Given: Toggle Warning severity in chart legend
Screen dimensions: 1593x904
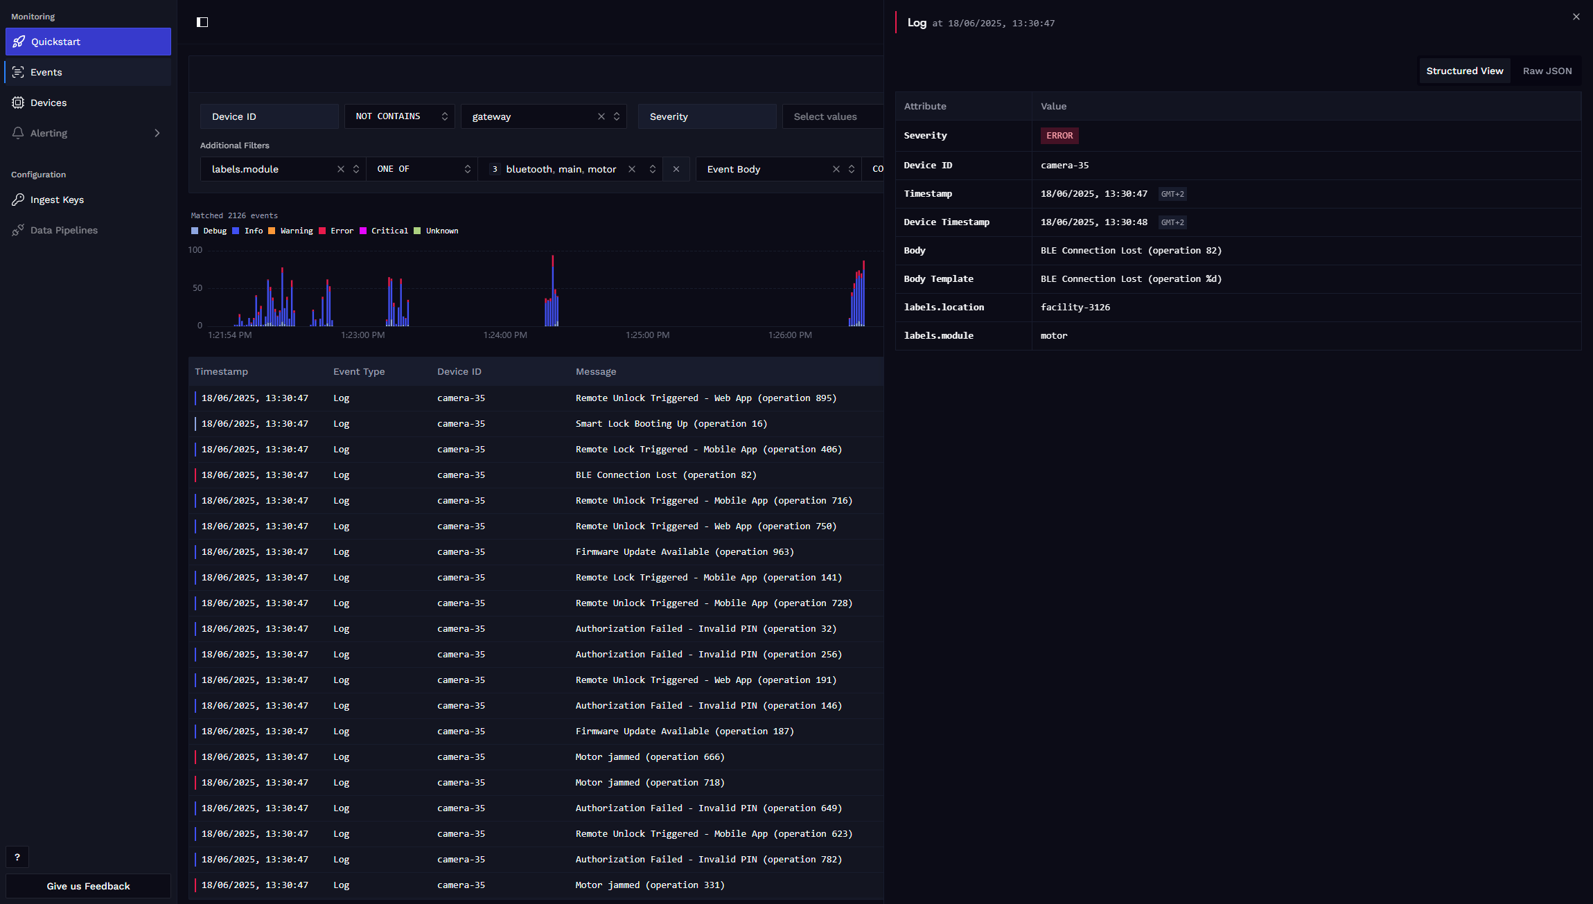Looking at the screenshot, I should pos(291,231).
